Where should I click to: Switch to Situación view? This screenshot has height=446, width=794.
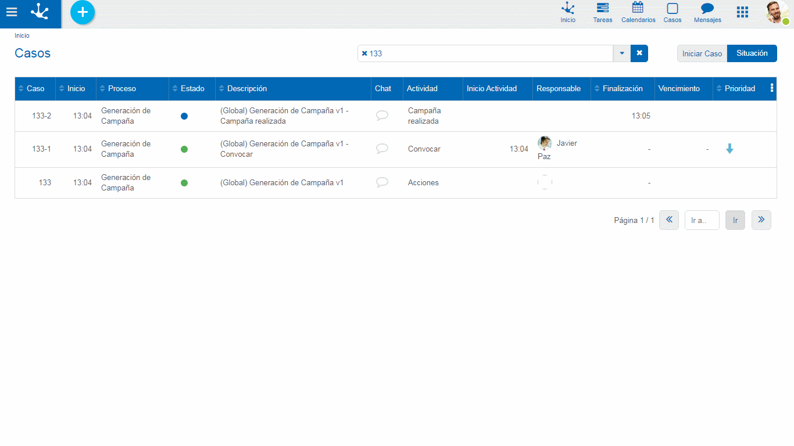[x=752, y=53]
